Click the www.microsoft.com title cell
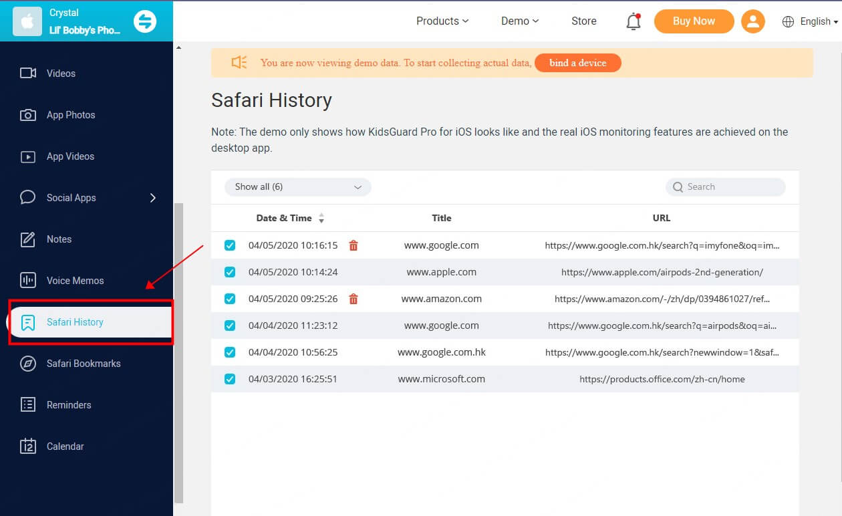 point(442,379)
